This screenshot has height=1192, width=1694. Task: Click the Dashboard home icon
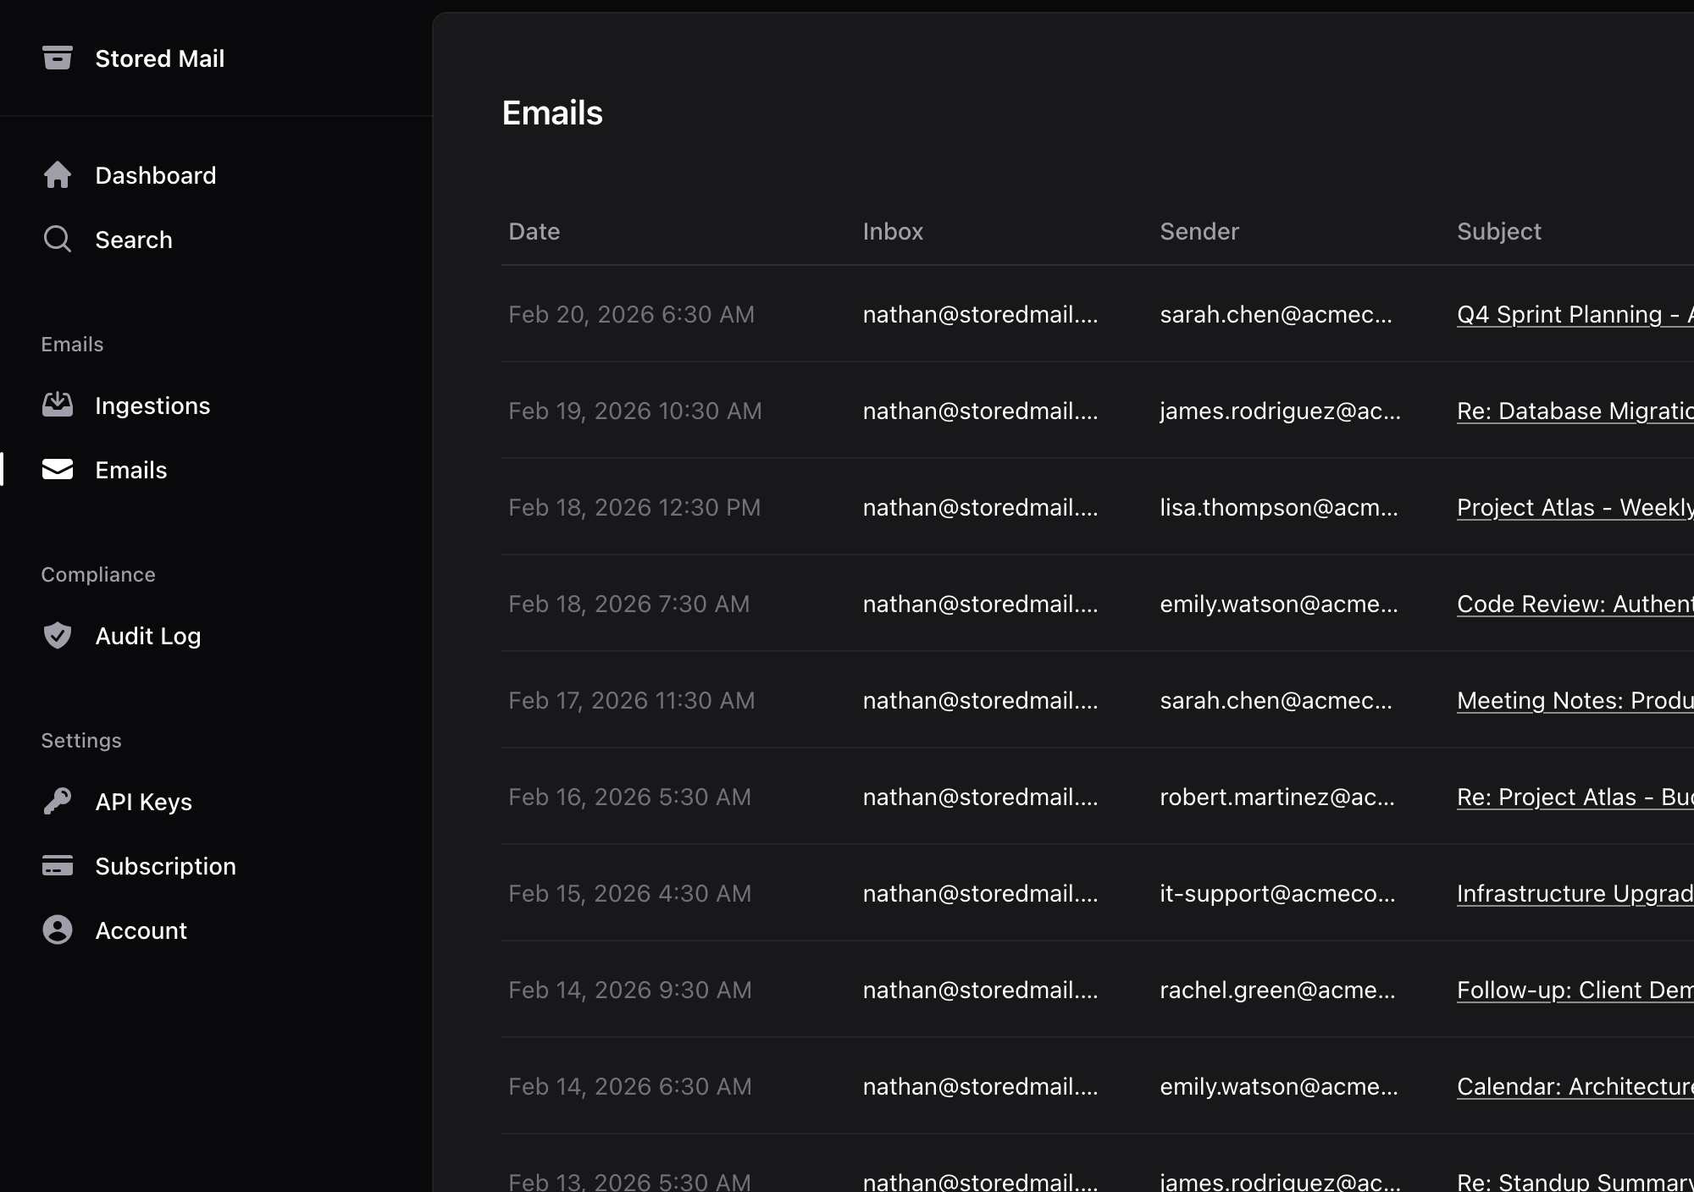pyautogui.click(x=57, y=175)
